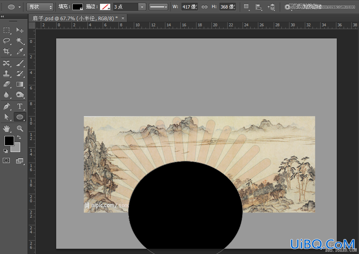The image size is (359, 254).
Task: Select the Lasso tool
Action: (6, 41)
